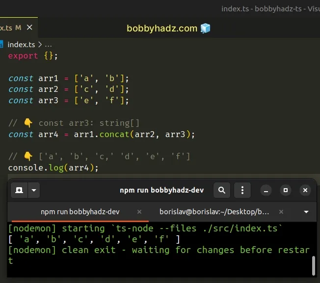Screen dimensions: 320x283
Task: Switch to borislav@borislav terminal tab
Action: point(214,212)
